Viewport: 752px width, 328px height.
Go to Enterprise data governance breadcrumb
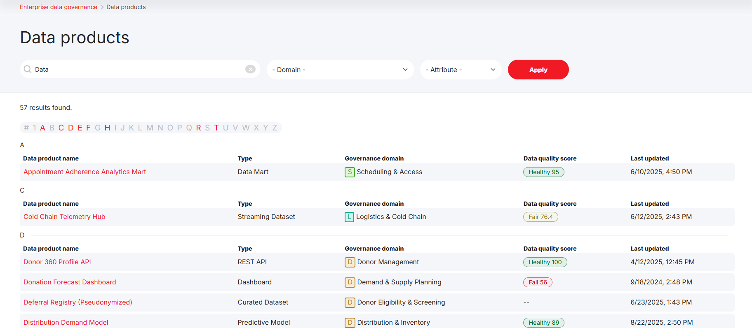click(x=59, y=7)
